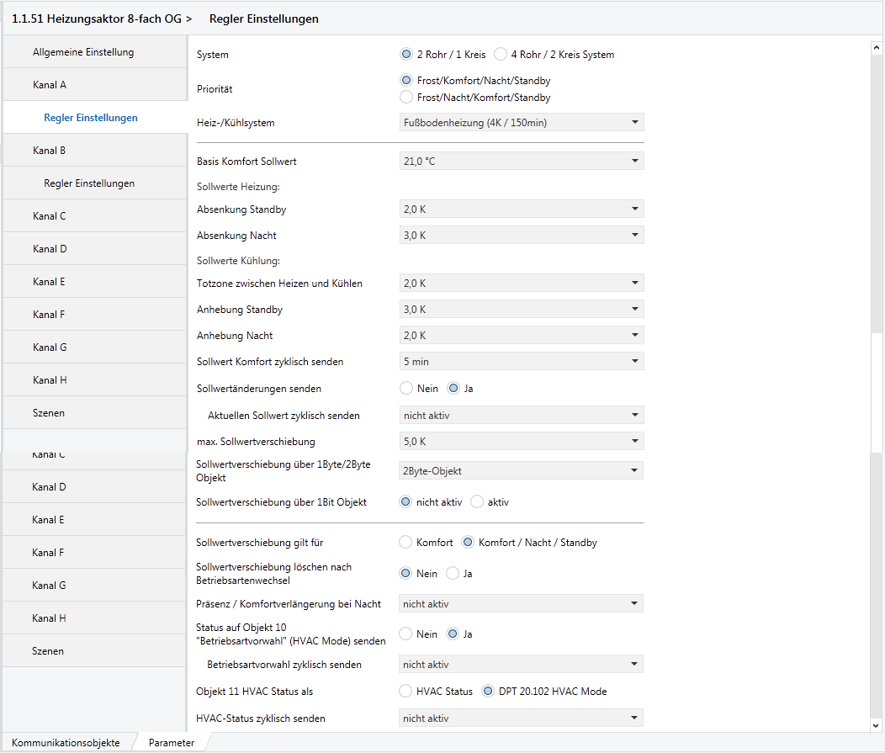Open Regler Einstellungen under Kanal B
The height and width of the screenshot is (753, 885).
[89, 183]
